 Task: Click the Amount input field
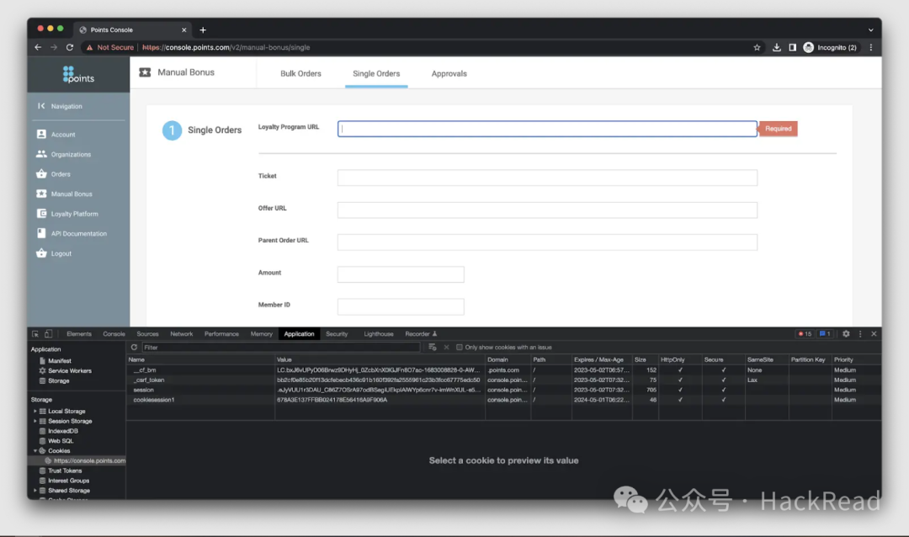click(x=401, y=274)
